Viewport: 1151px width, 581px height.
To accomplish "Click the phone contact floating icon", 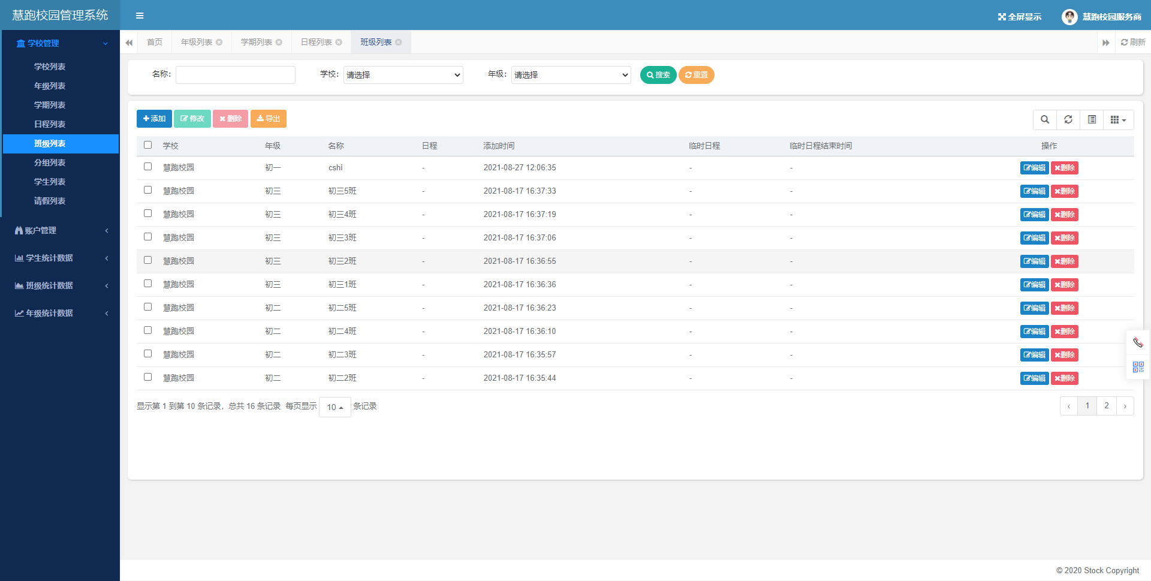I will (1138, 343).
